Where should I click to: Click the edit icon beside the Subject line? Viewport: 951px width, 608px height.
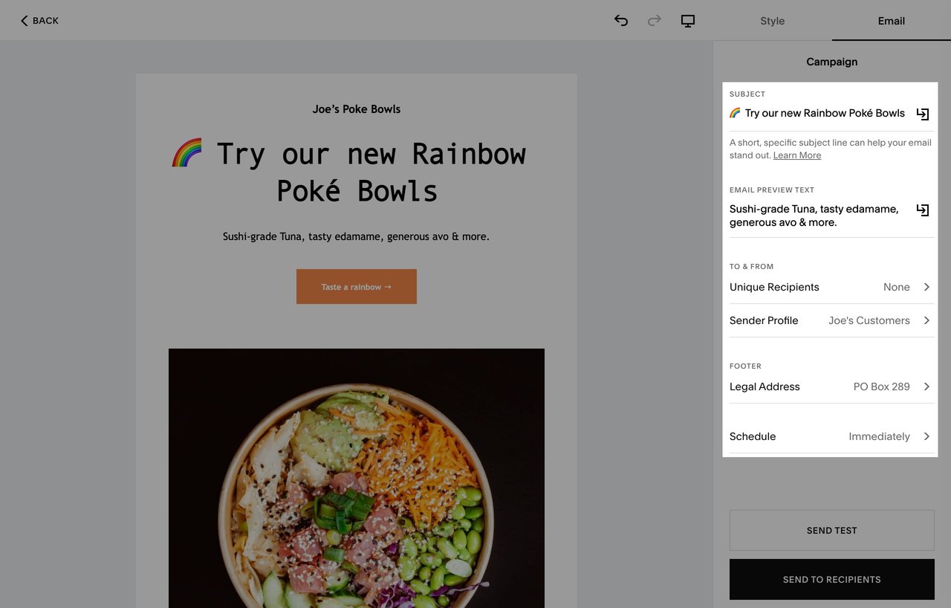pos(922,114)
